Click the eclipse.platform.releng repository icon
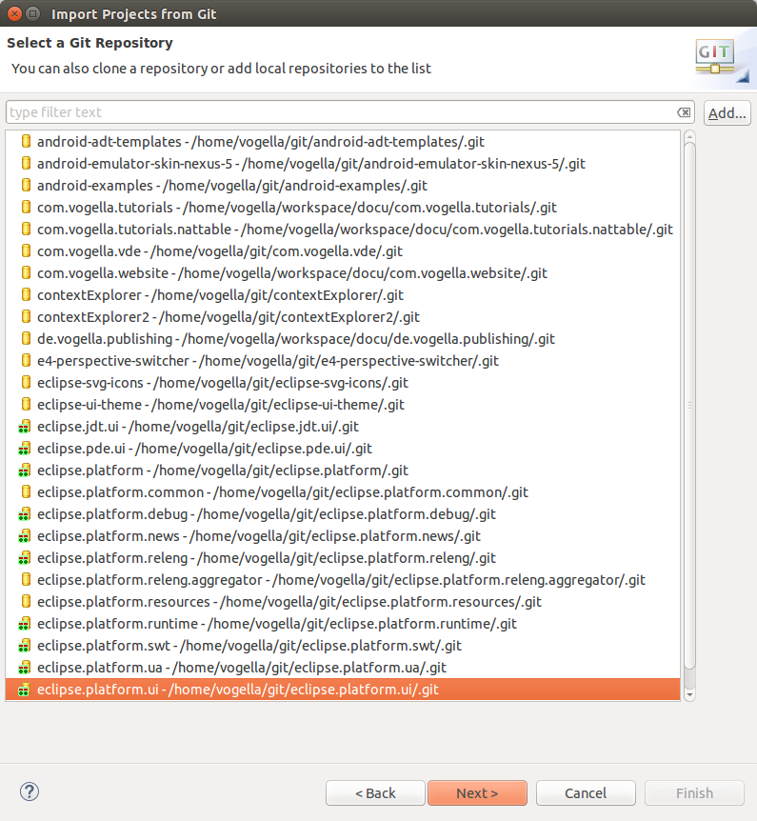 click(x=24, y=558)
